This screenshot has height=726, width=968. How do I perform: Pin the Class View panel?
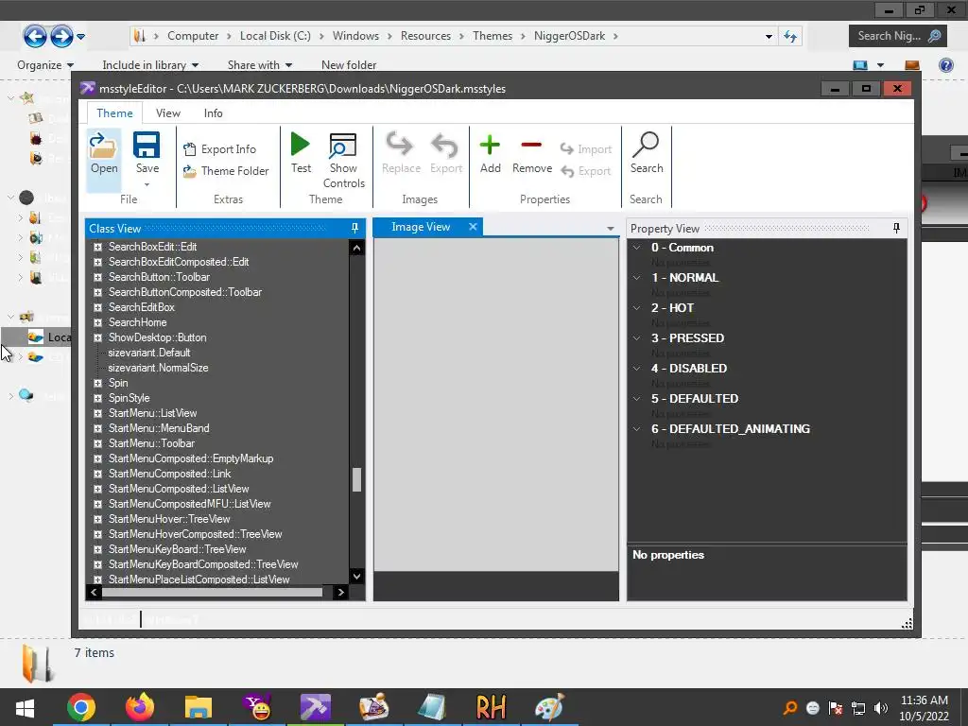tap(355, 229)
